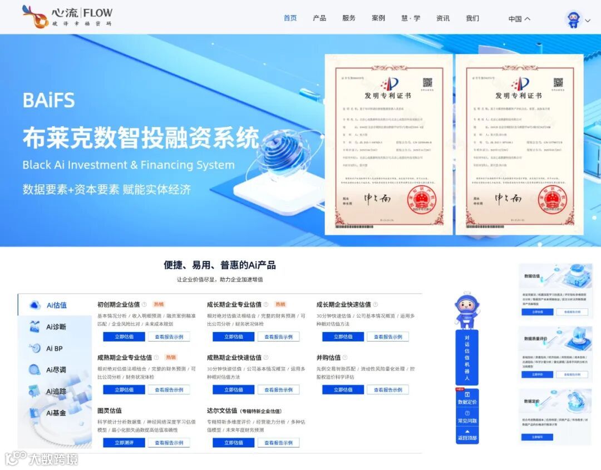The image size is (601, 470).
Task: Click the robot mascot chat icon
Action: [467, 311]
